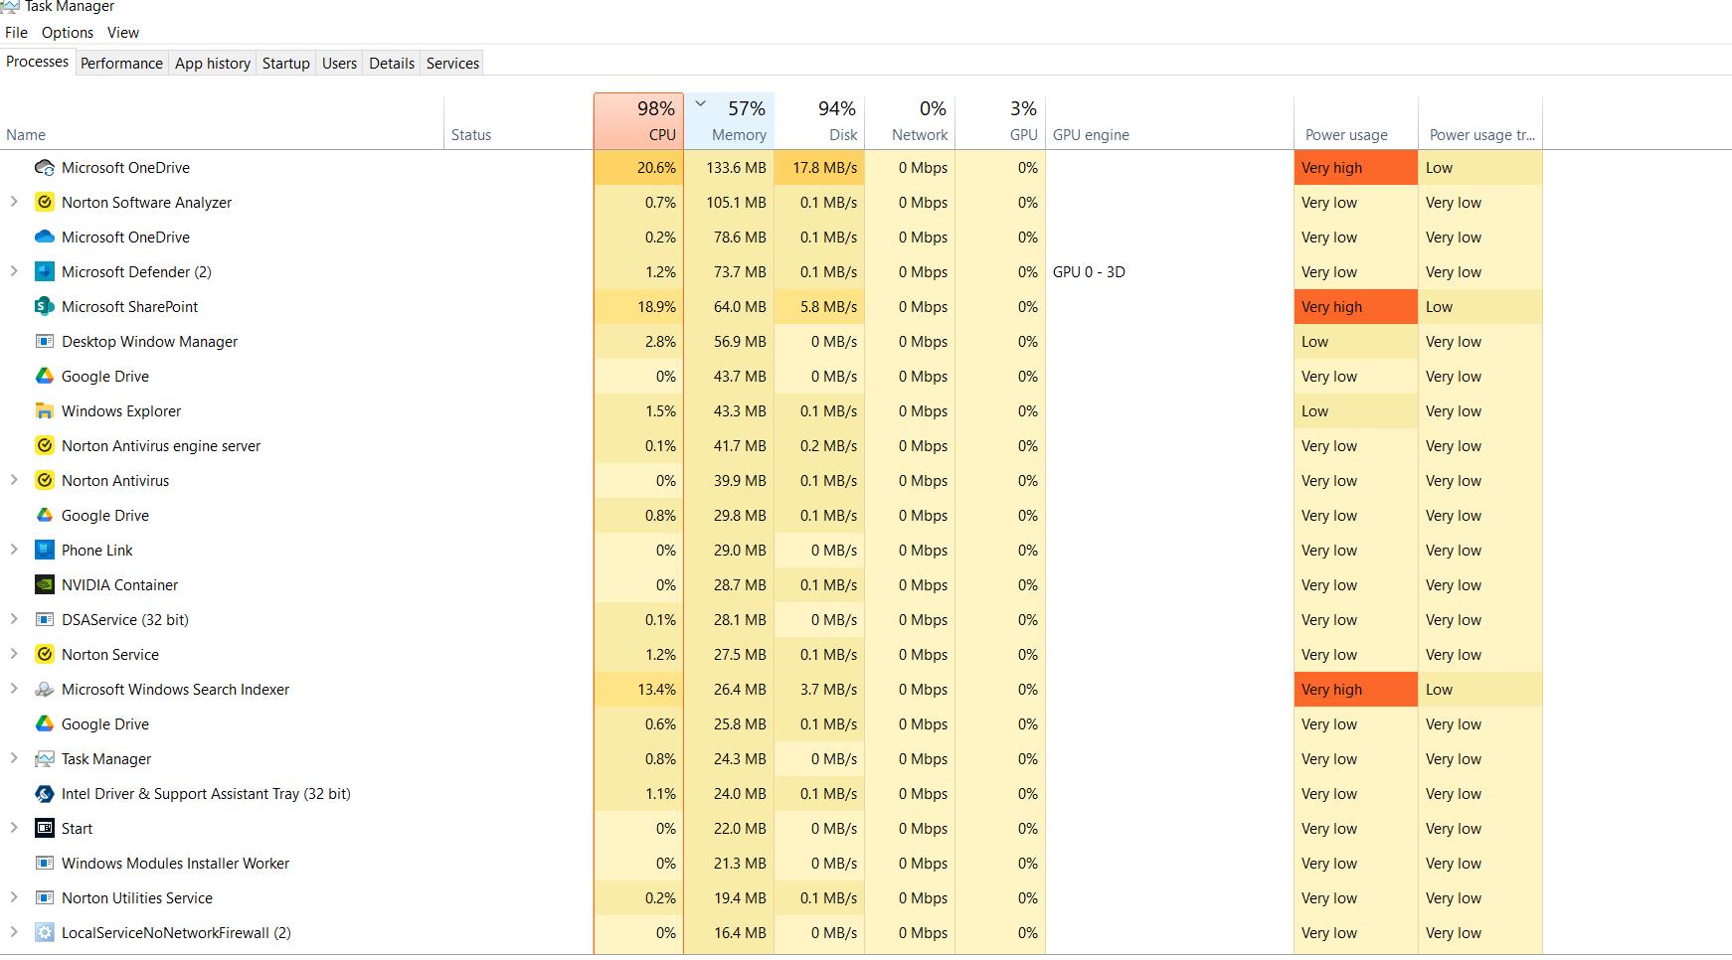Screen dimensions: 1732x960
Task: Click the syncing OneDrive icon using 20.6% CPU
Action: [x=45, y=167]
